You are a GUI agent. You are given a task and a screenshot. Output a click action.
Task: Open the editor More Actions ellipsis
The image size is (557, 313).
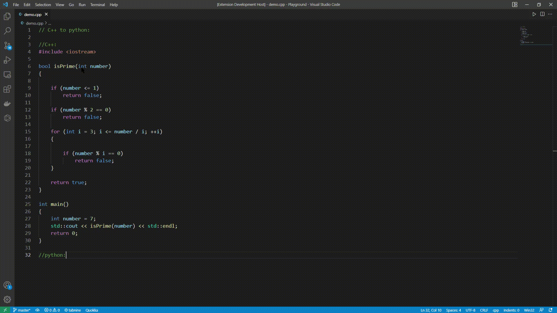pyautogui.click(x=550, y=14)
